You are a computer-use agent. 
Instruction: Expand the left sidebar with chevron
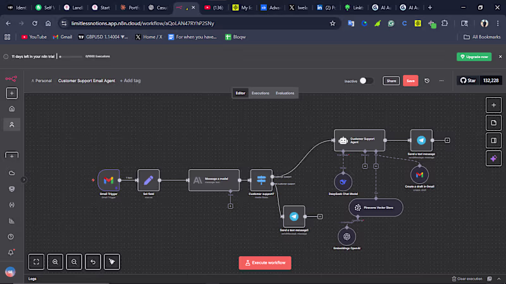23,180
